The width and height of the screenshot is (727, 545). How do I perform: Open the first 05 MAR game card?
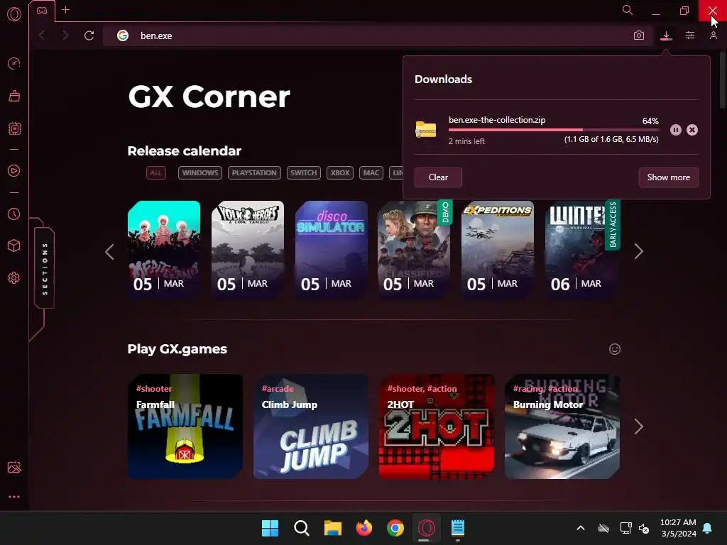click(164, 249)
